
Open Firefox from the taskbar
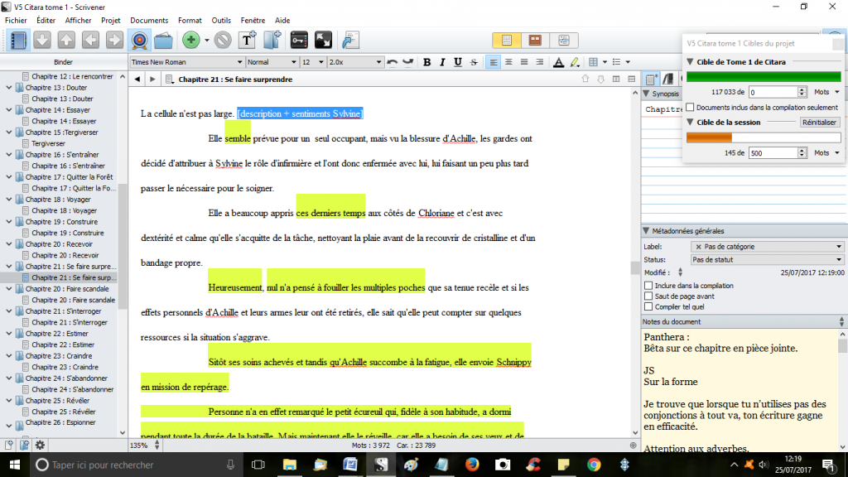[472, 465]
